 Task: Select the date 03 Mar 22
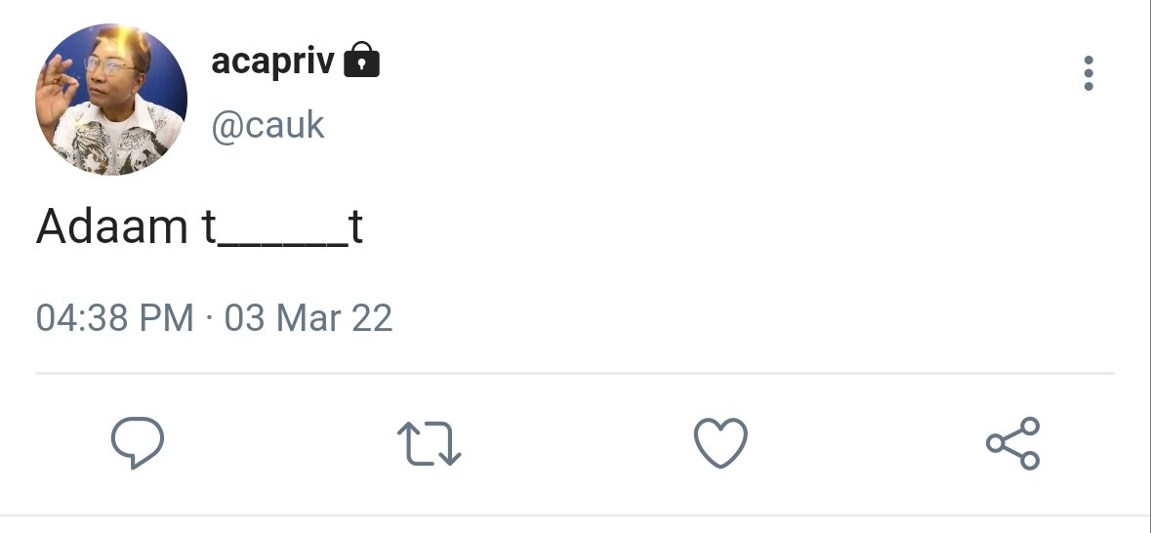(x=308, y=318)
